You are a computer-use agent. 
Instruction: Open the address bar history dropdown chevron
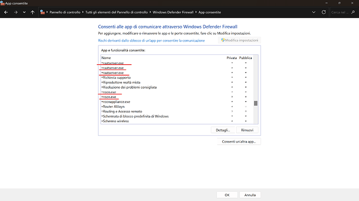pos(314,12)
